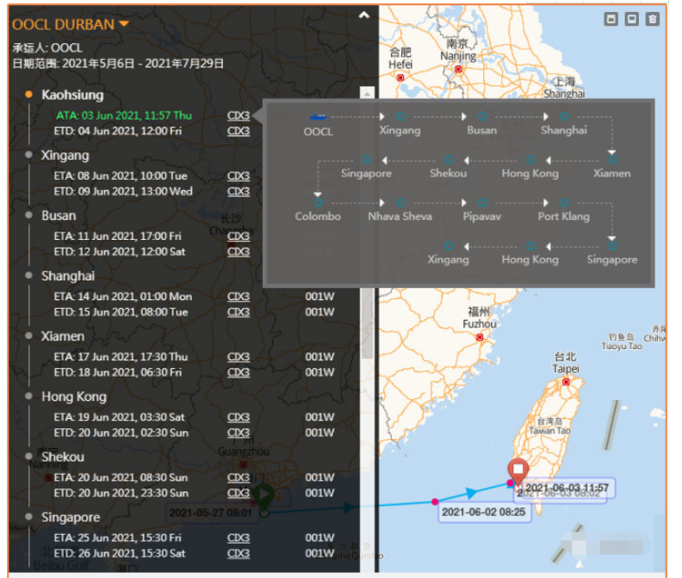Select the Shanghai port entry in schedule
Viewport: 682px width, 578px height.
point(68,276)
